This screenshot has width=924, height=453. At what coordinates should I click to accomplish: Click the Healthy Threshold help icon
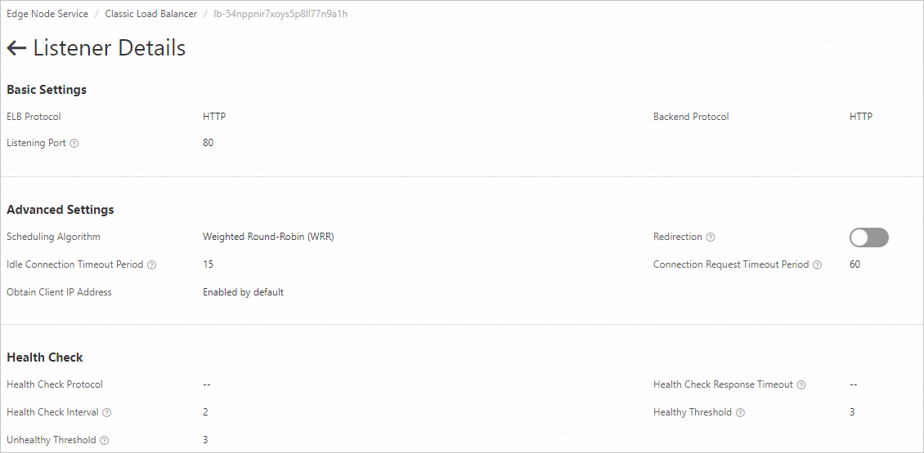coord(740,412)
